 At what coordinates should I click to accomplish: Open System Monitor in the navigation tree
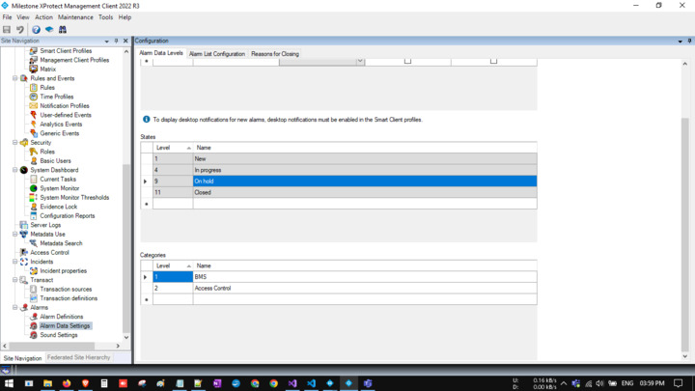(59, 188)
